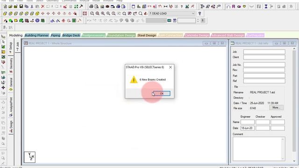Viewport: 299px width, 168px height.
Task: Select the Nodes Cursor in left toolbar
Action: pos(3,36)
